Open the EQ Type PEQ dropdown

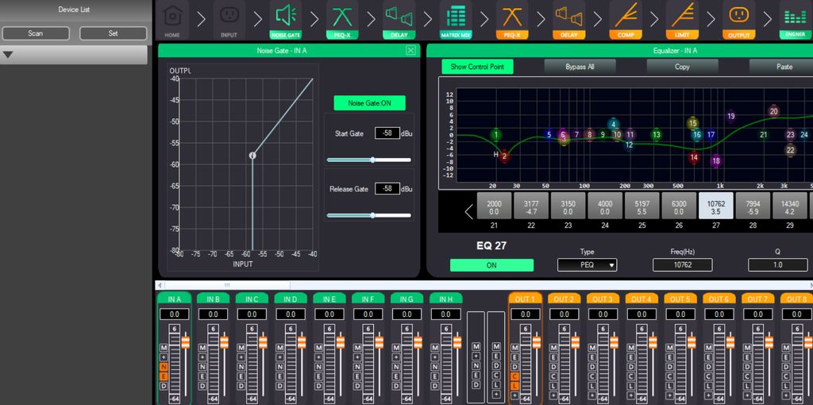pyautogui.click(x=588, y=265)
